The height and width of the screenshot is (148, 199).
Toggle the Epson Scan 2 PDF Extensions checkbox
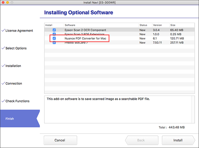[54, 34]
